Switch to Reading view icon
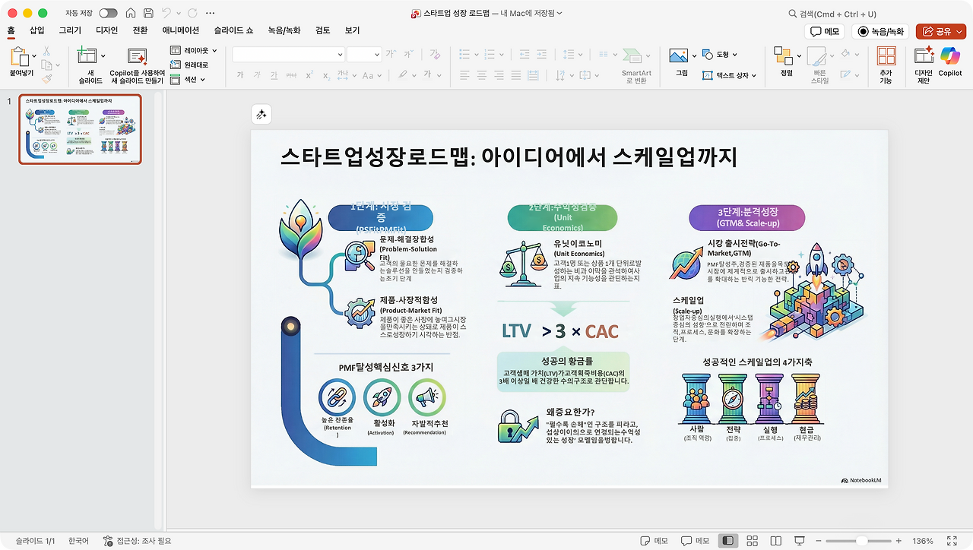The image size is (973, 550). coord(775,541)
